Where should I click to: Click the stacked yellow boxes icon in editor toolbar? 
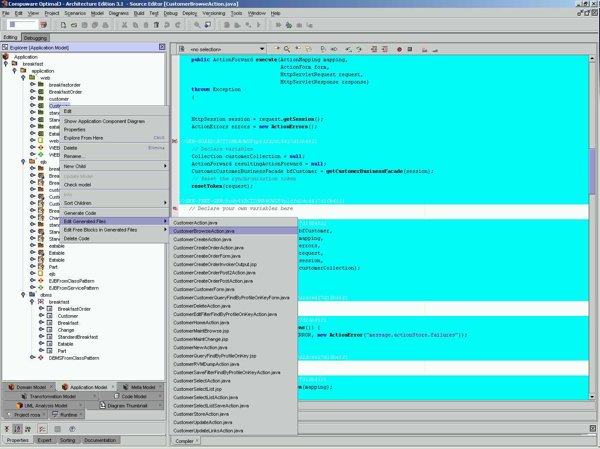click(309, 49)
